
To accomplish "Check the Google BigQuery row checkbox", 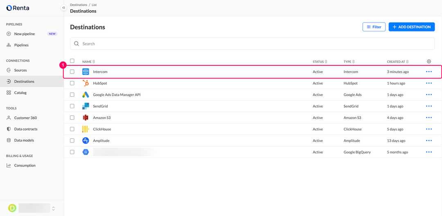I will pyautogui.click(x=72, y=152).
